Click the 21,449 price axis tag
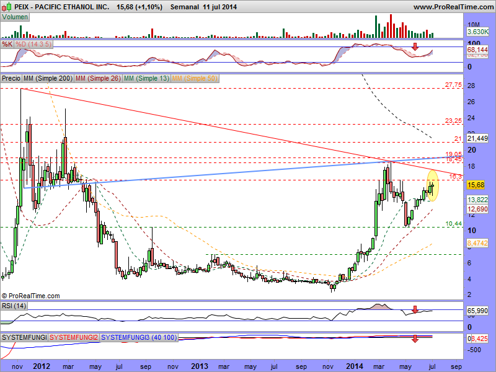496x372 pixels. click(x=477, y=138)
